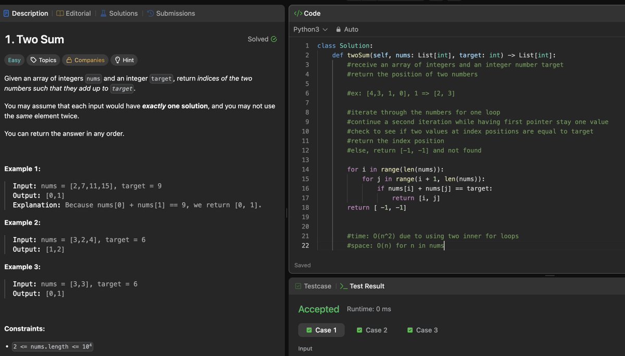Click the Example 2 heading
Image resolution: width=625 pixels, height=356 pixels.
tap(22, 222)
